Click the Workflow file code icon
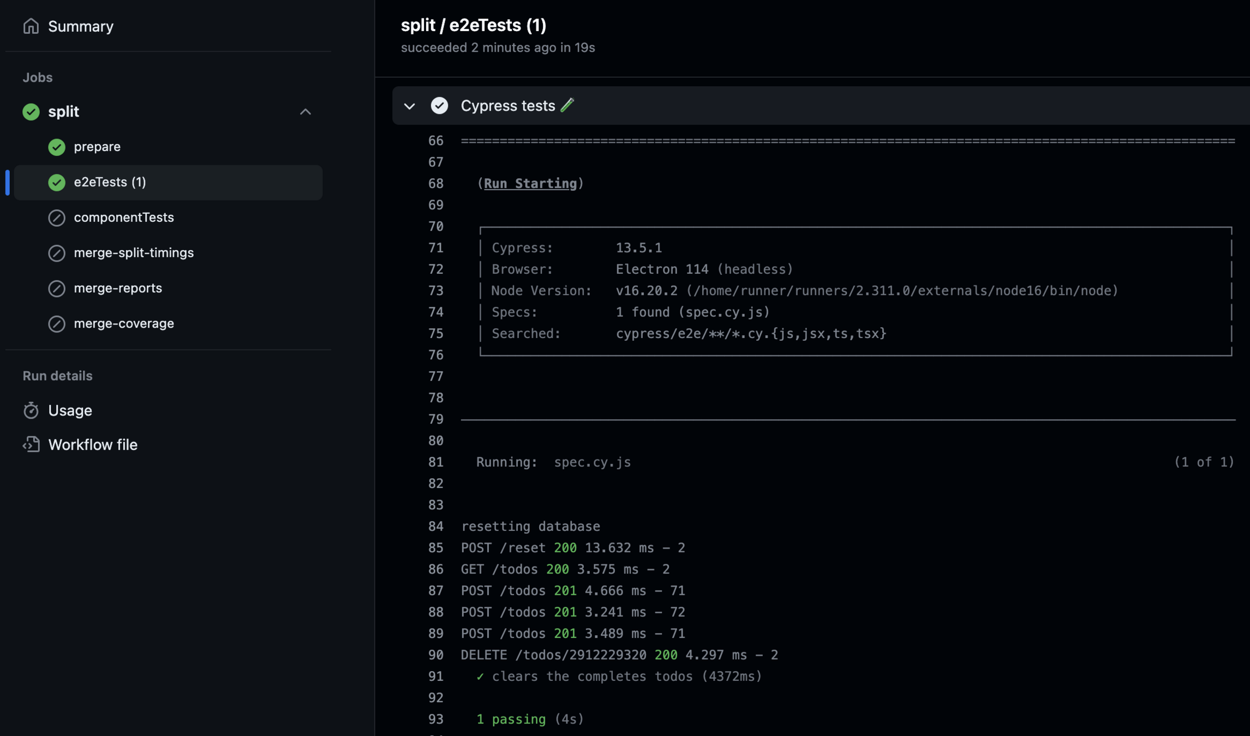Image resolution: width=1250 pixels, height=736 pixels. point(31,445)
